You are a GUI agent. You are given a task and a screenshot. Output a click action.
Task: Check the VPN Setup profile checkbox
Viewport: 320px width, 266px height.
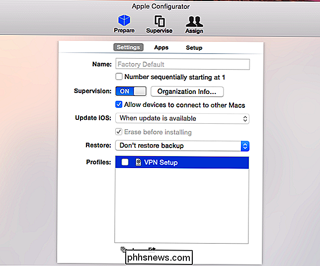coord(125,162)
